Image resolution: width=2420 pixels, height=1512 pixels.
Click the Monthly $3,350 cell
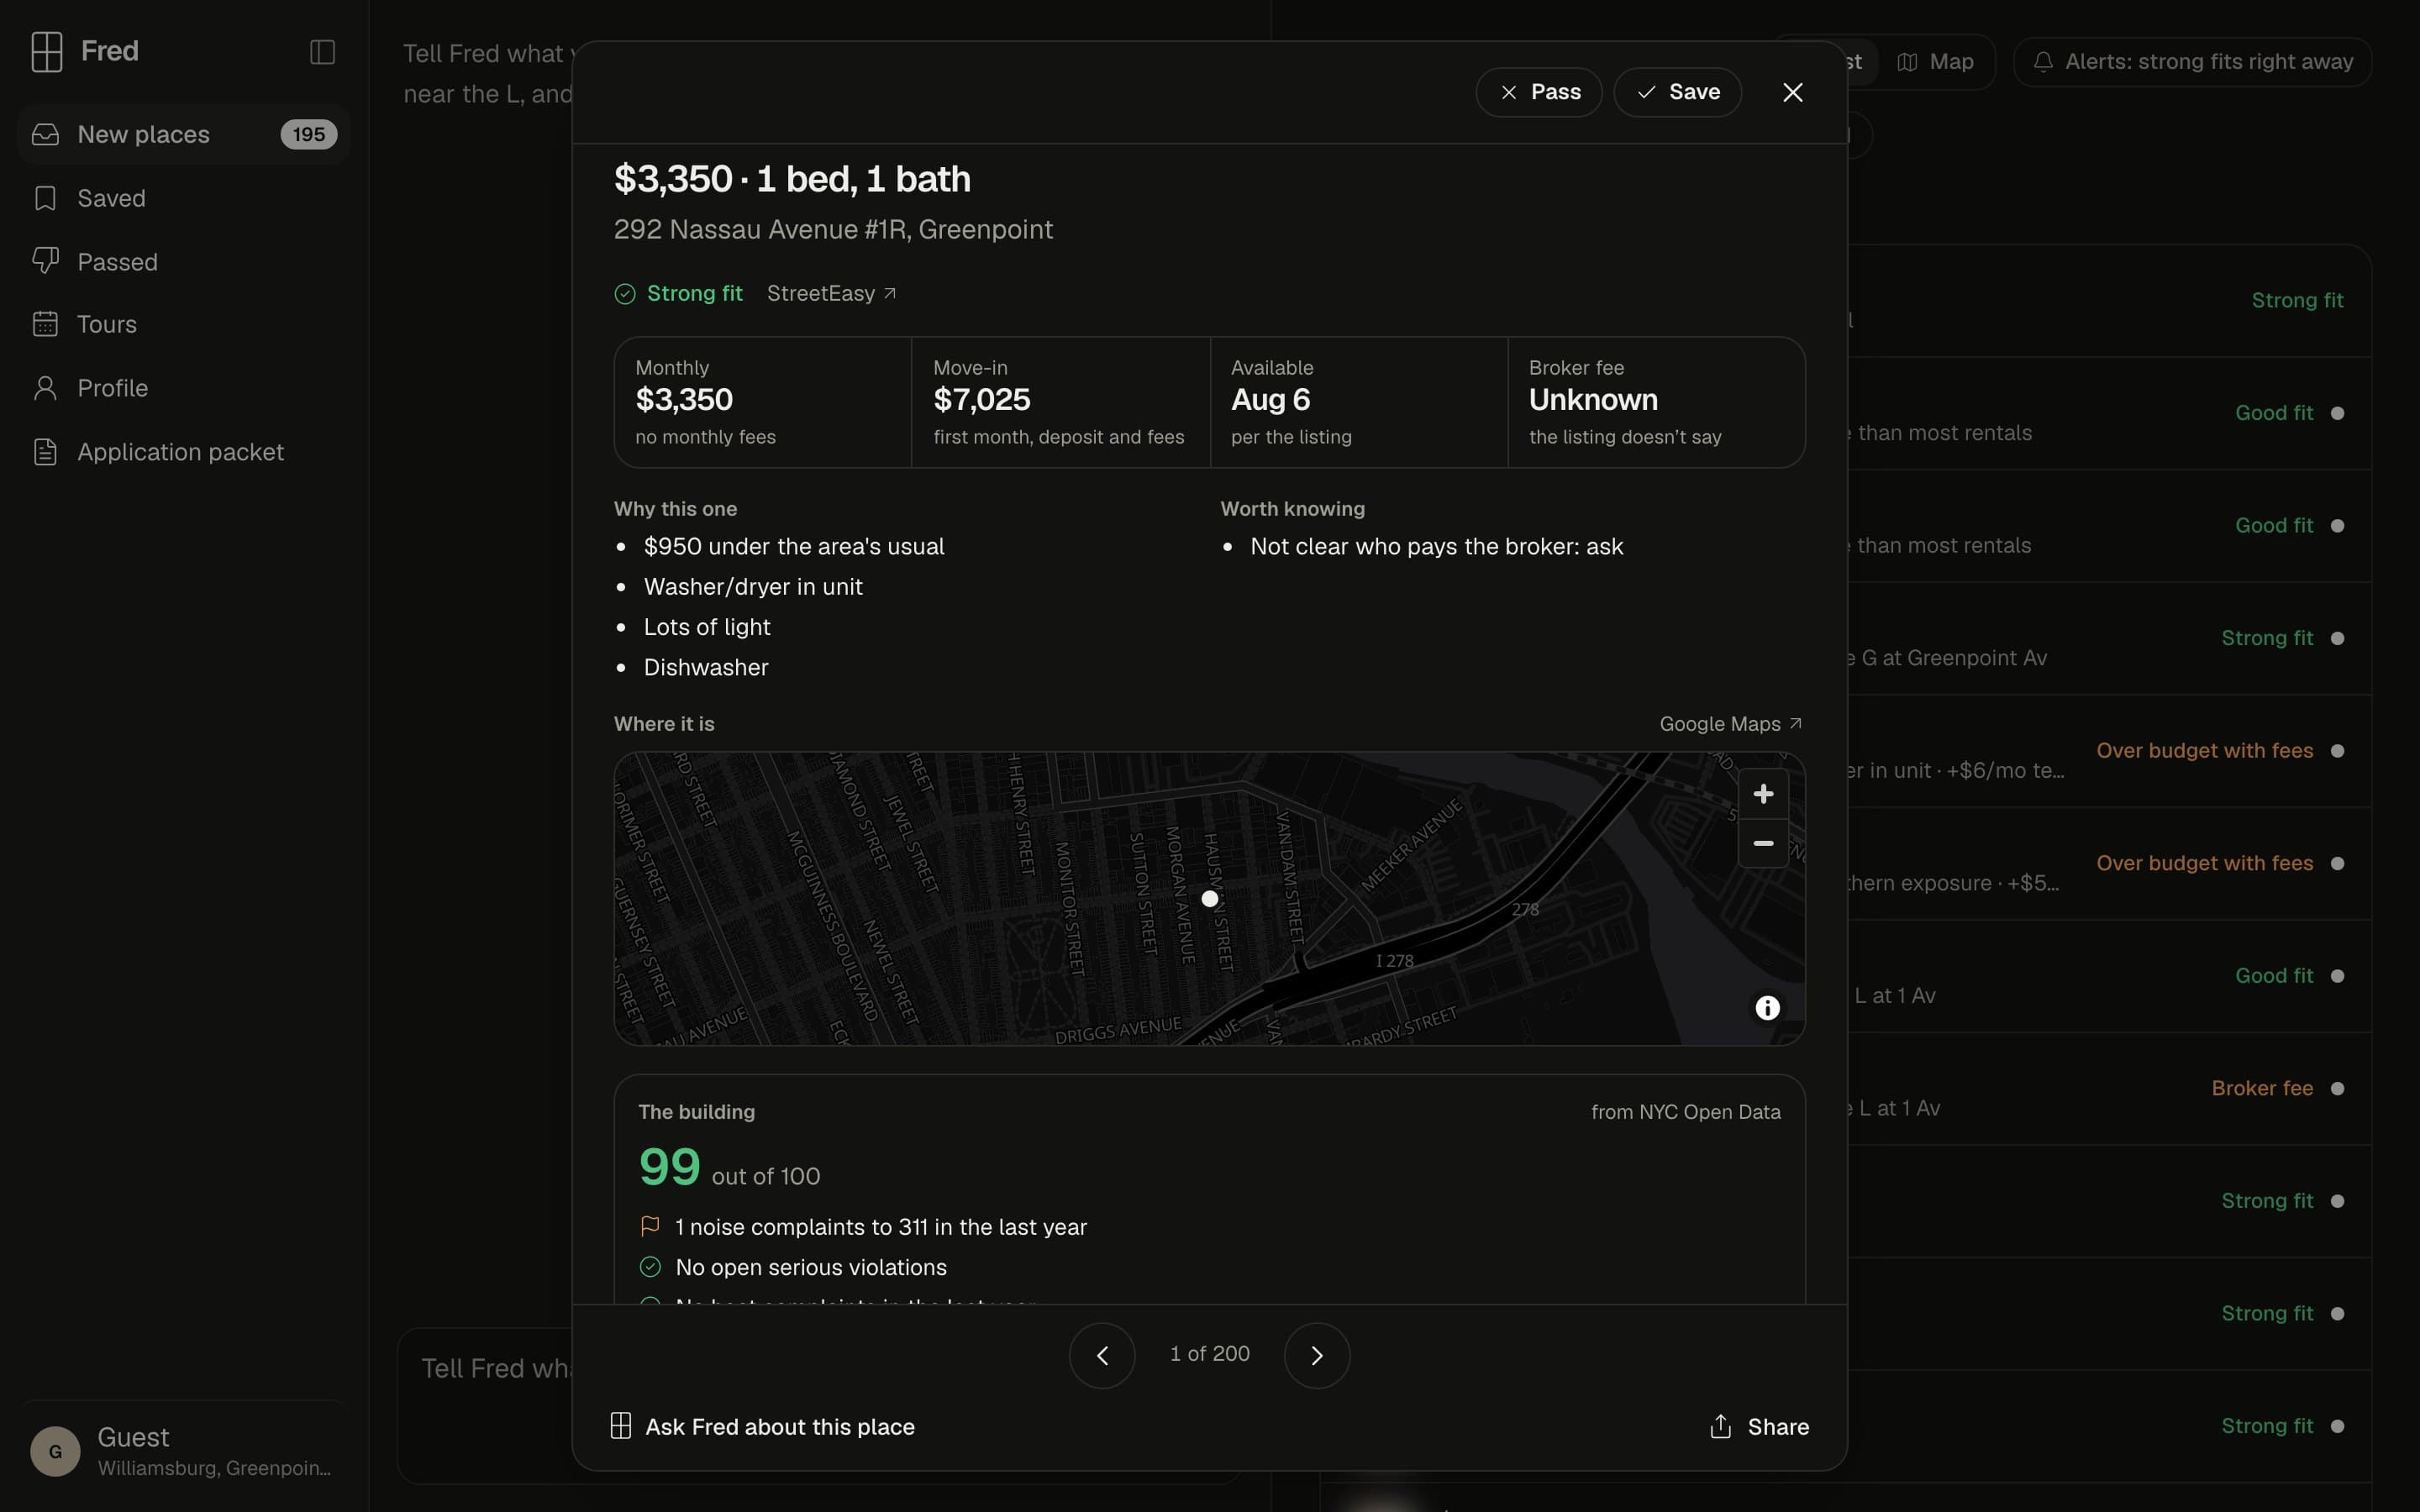[763, 402]
